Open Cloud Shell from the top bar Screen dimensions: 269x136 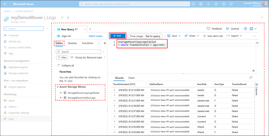click(x=193, y=4)
